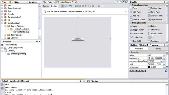The image size is (169, 95).
Task: Pick Button Group in Swing Controls
Action: pyautogui.click(x=155, y=34)
